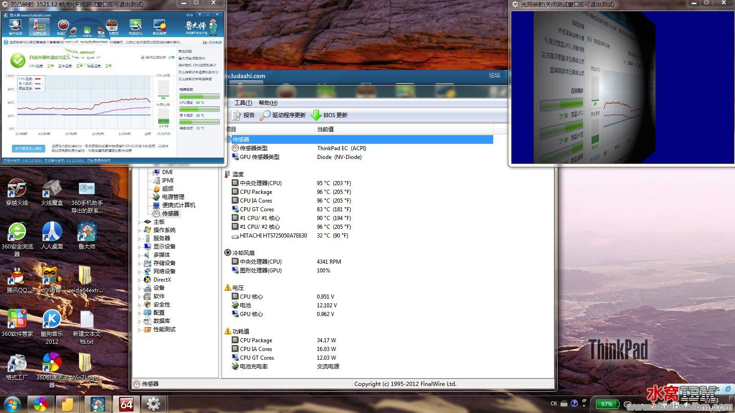The image size is (735, 413).
Task: Expand the 显示设备 tree node
Action: click(140, 247)
